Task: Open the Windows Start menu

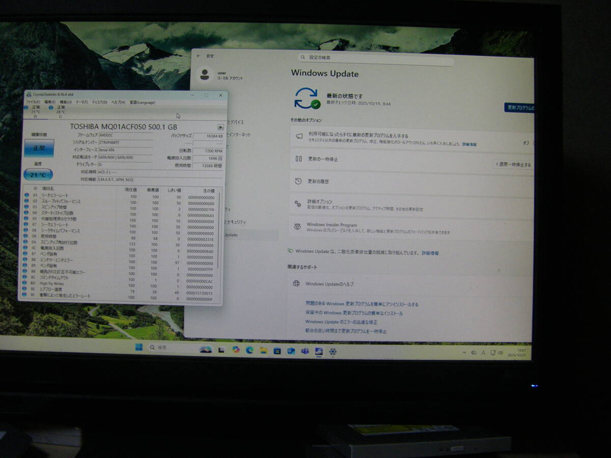Action: coord(138,348)
